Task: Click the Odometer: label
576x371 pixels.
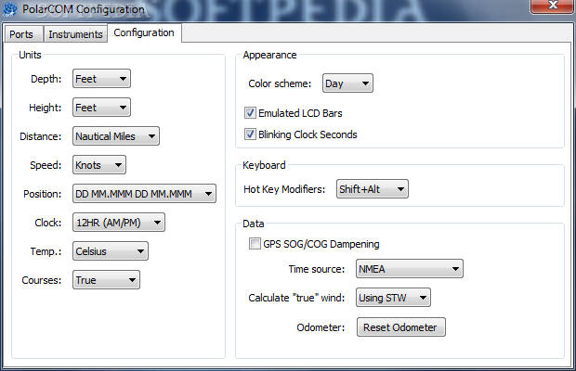Action: click(321, 327)
